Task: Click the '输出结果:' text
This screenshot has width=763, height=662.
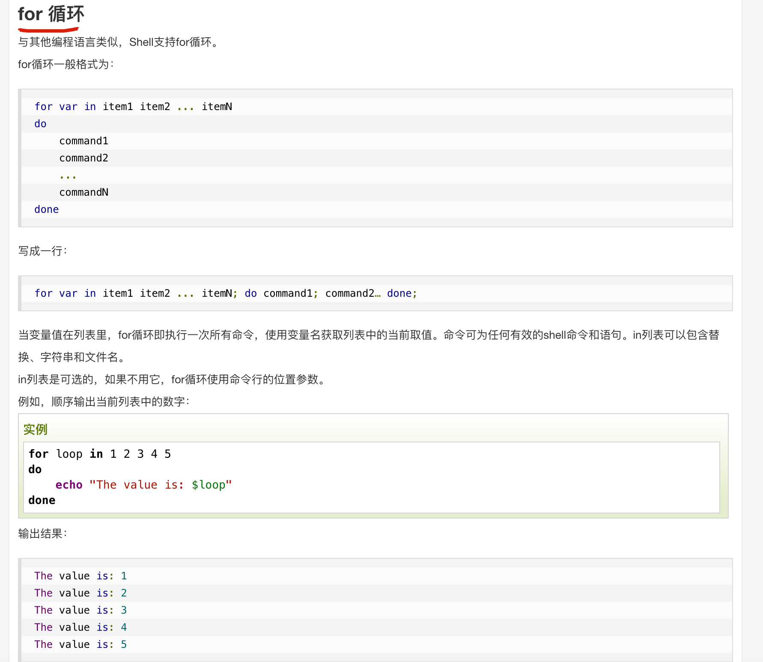Action: point(43,534)
